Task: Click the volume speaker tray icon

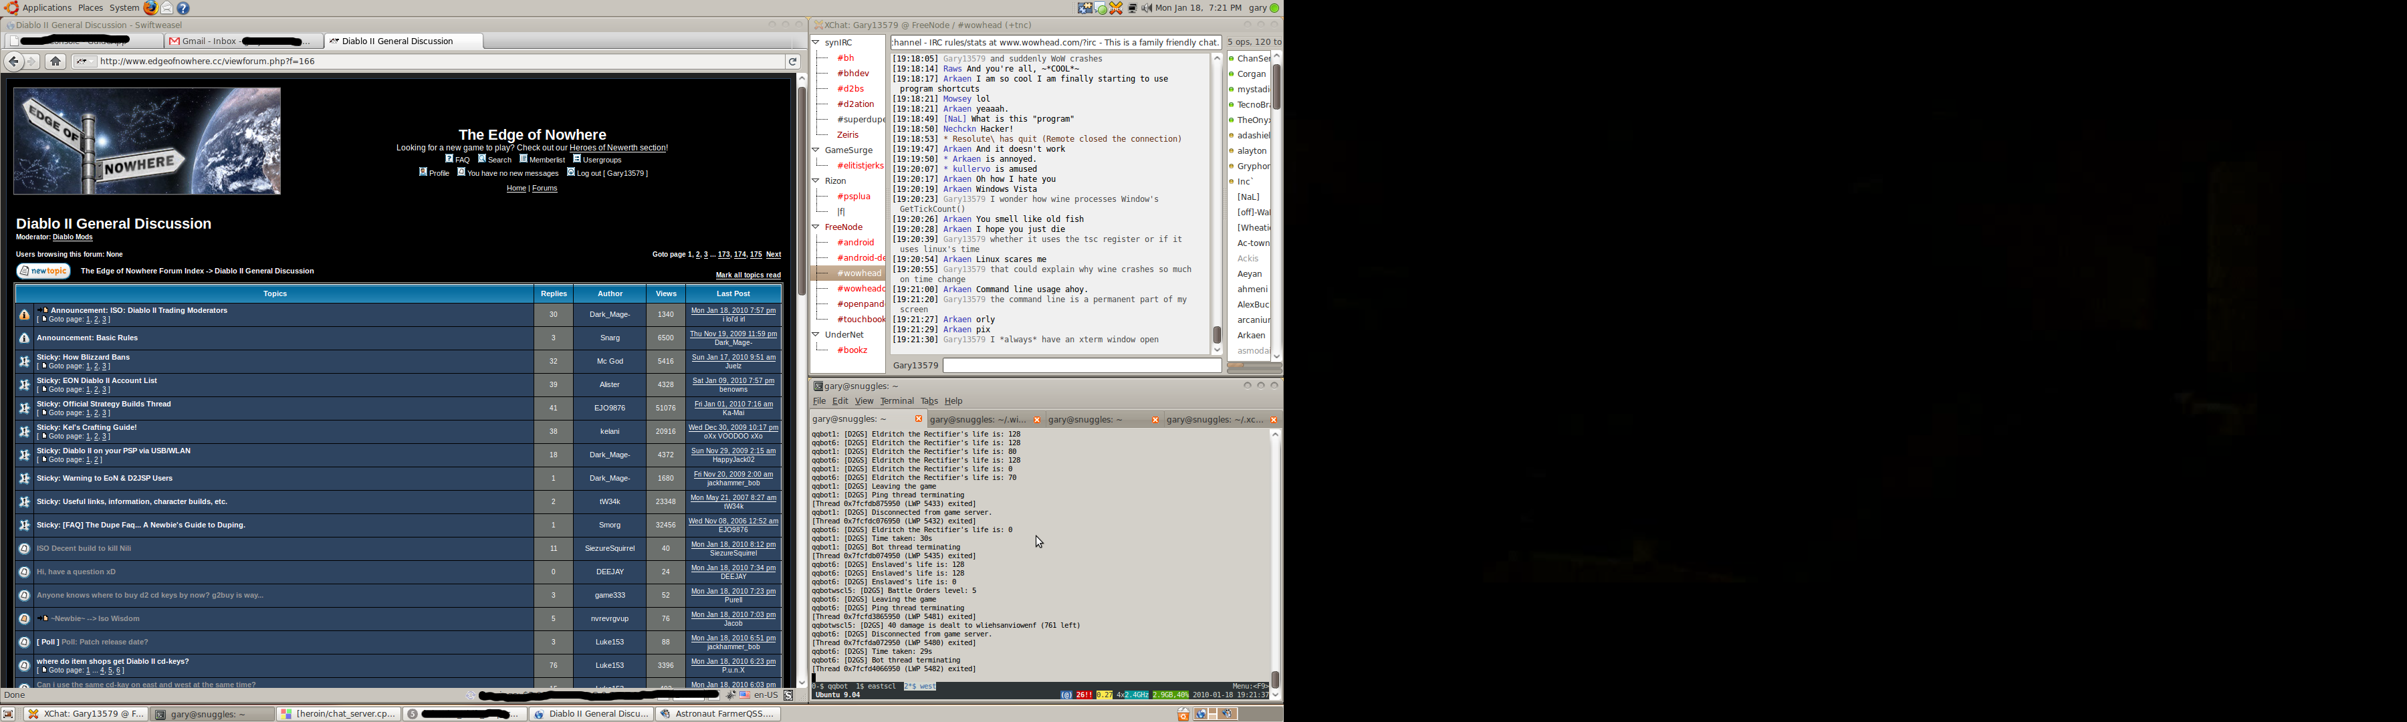Action: point(1147,7)
